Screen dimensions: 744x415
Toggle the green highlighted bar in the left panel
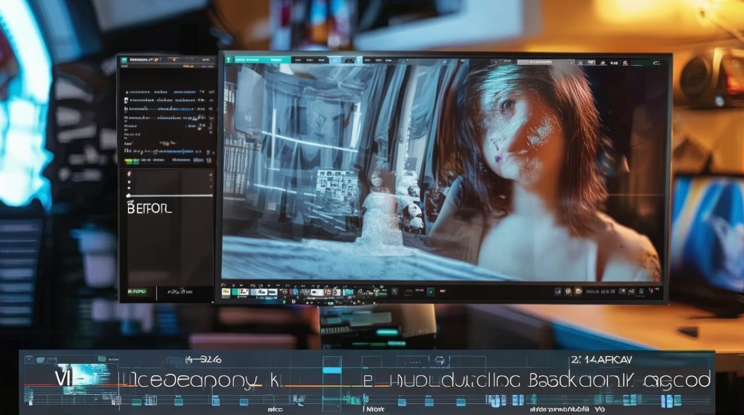pos(132,161)
